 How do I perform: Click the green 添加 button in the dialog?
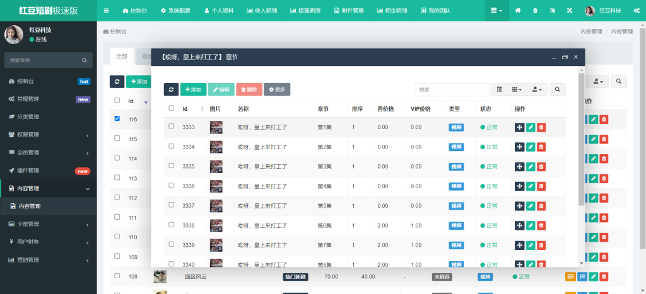pos(193,89)
